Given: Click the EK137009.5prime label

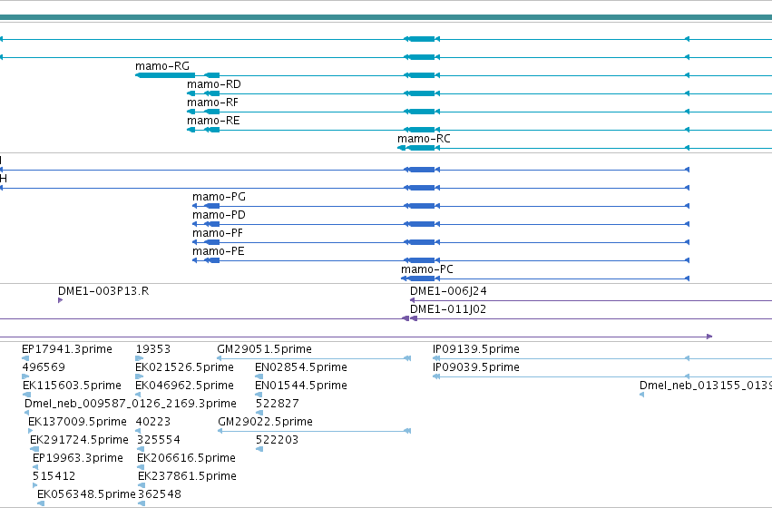Looking at the screenshot, I should pyautogui.click(x=77, y=423).
